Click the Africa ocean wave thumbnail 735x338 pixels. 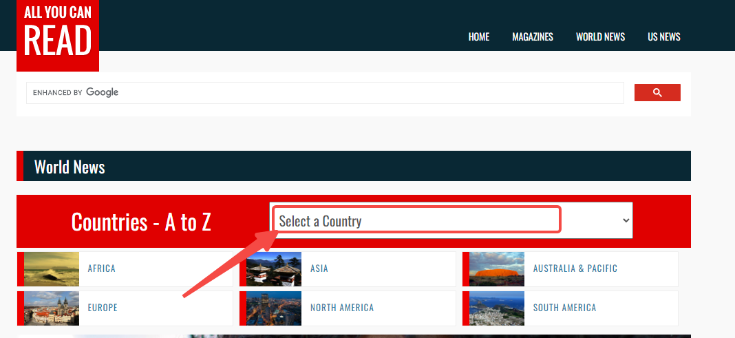pos(52,269)
